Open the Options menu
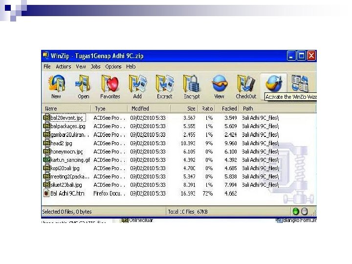The image size is (352, 264). [x=113, y=66]
